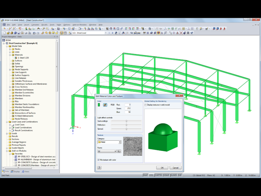Click the Print icon in toolbar

point(26,33)
